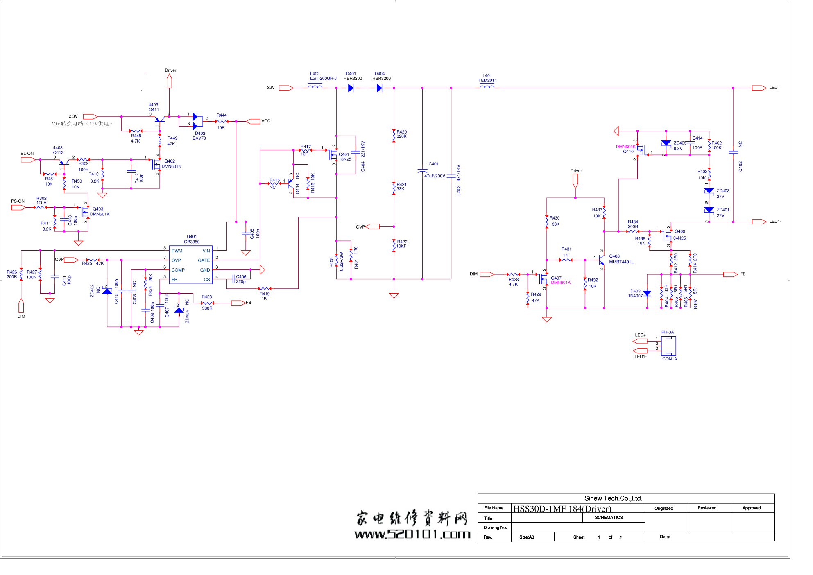Click Zener diode ZD403 27V
Viewport: 813px width, 575px height.
(709, 191)
